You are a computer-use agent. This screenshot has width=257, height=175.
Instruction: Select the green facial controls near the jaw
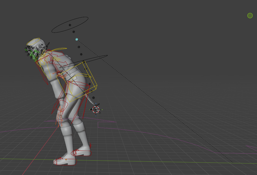[x=33, y=55]
